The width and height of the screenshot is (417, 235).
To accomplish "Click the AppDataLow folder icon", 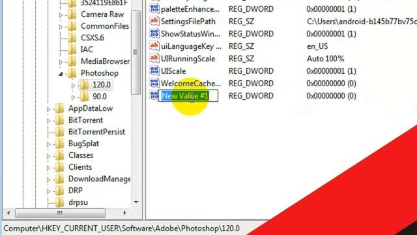I will 59,108.
